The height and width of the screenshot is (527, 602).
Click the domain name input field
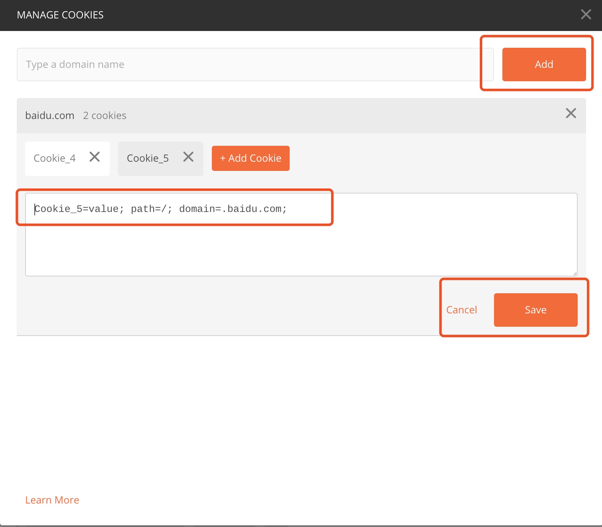click(x=255, y=65)
